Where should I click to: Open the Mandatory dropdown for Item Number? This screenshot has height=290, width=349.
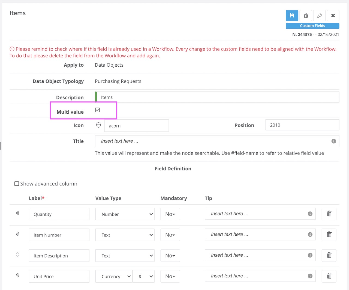point(170,235)
